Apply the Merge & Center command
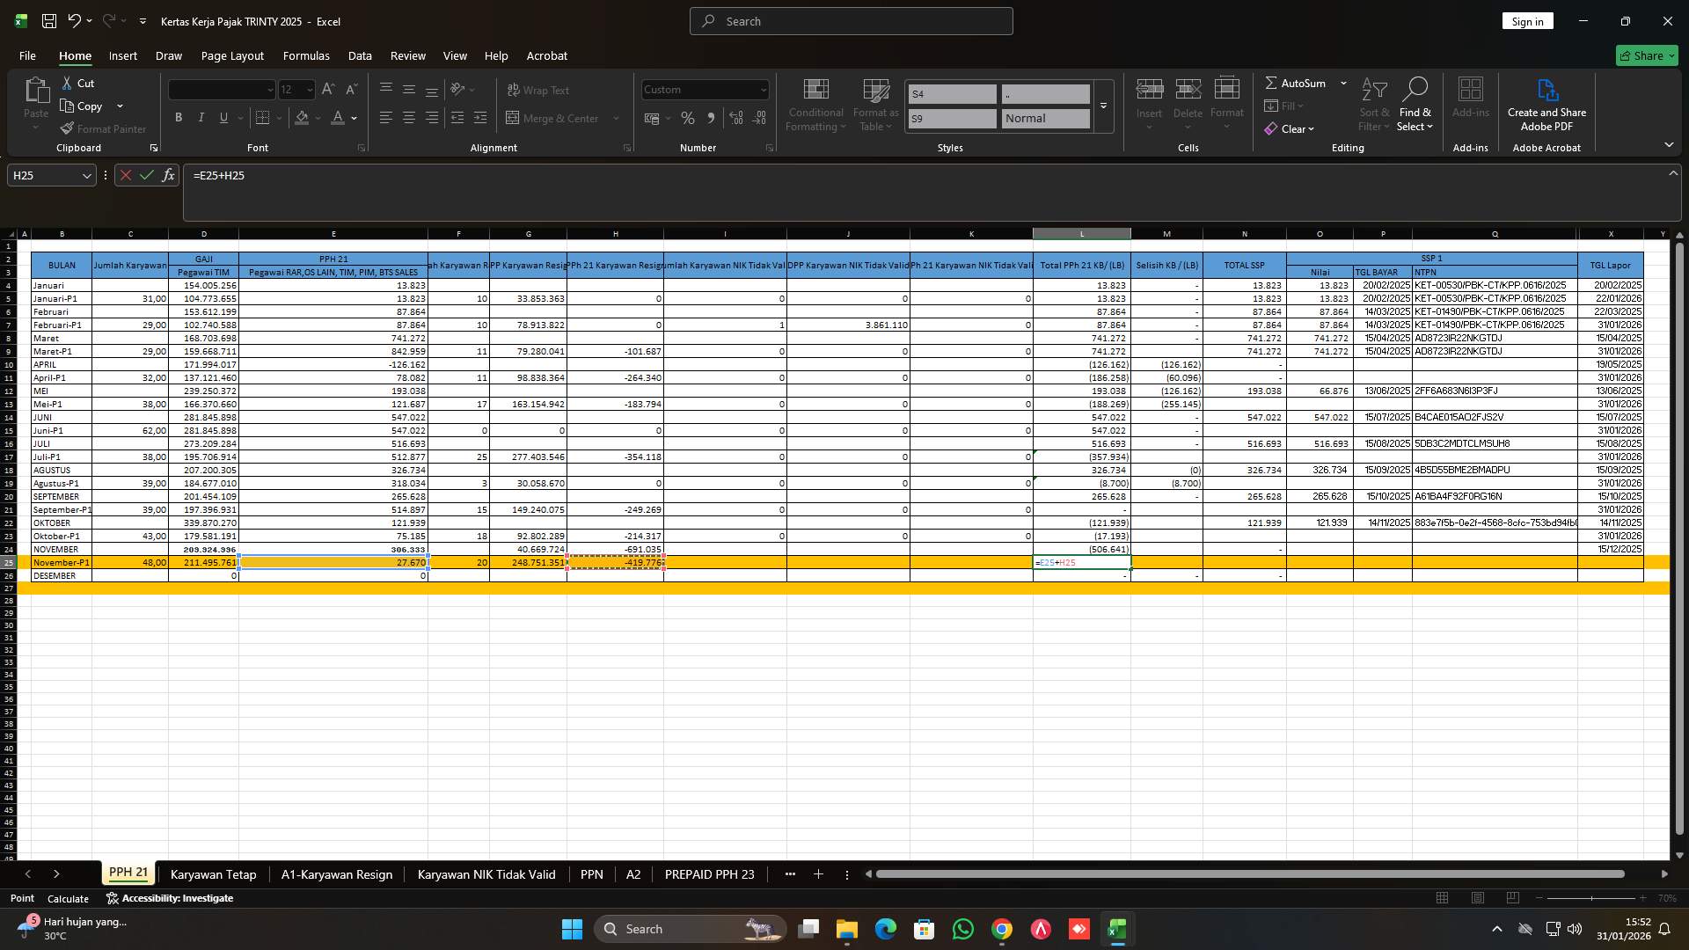 (554, 118)
